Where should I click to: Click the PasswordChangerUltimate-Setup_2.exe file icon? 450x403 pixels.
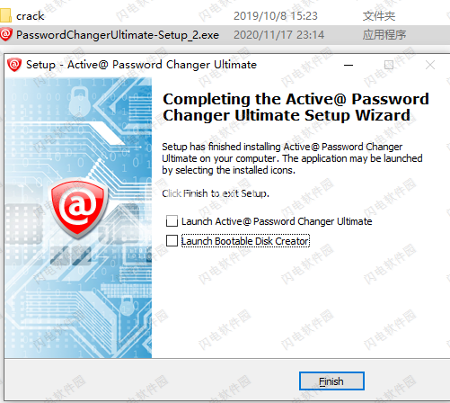(x=6, y=34)
